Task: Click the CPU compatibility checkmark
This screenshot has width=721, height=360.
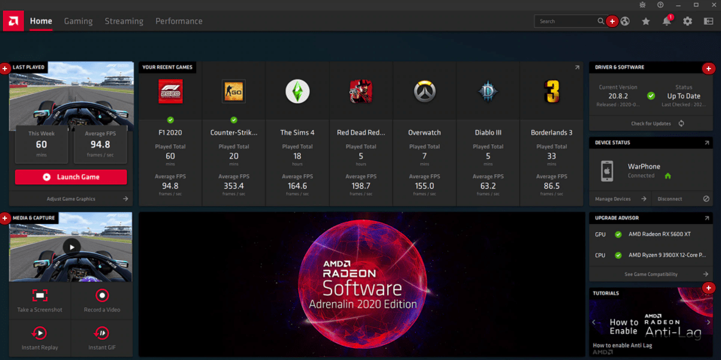Action: [618, 255]
